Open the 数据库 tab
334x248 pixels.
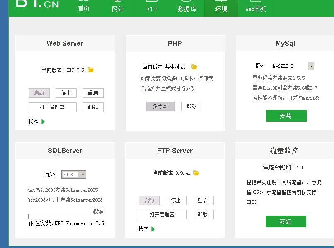(187, 9)
